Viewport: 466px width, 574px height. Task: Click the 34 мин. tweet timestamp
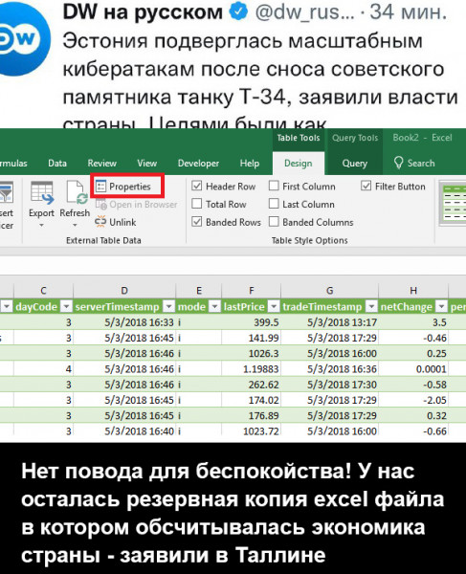coord(409,12)
